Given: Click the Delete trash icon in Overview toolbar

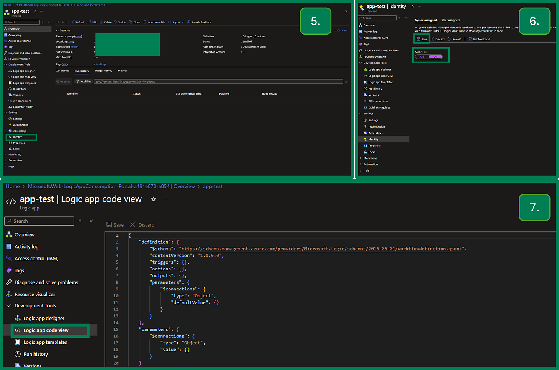Looking at the screenshot, I should [x=101, y=22].
